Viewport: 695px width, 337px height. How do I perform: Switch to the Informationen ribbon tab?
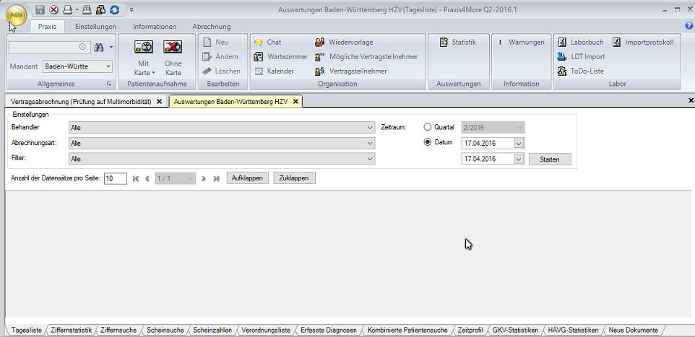155,27
